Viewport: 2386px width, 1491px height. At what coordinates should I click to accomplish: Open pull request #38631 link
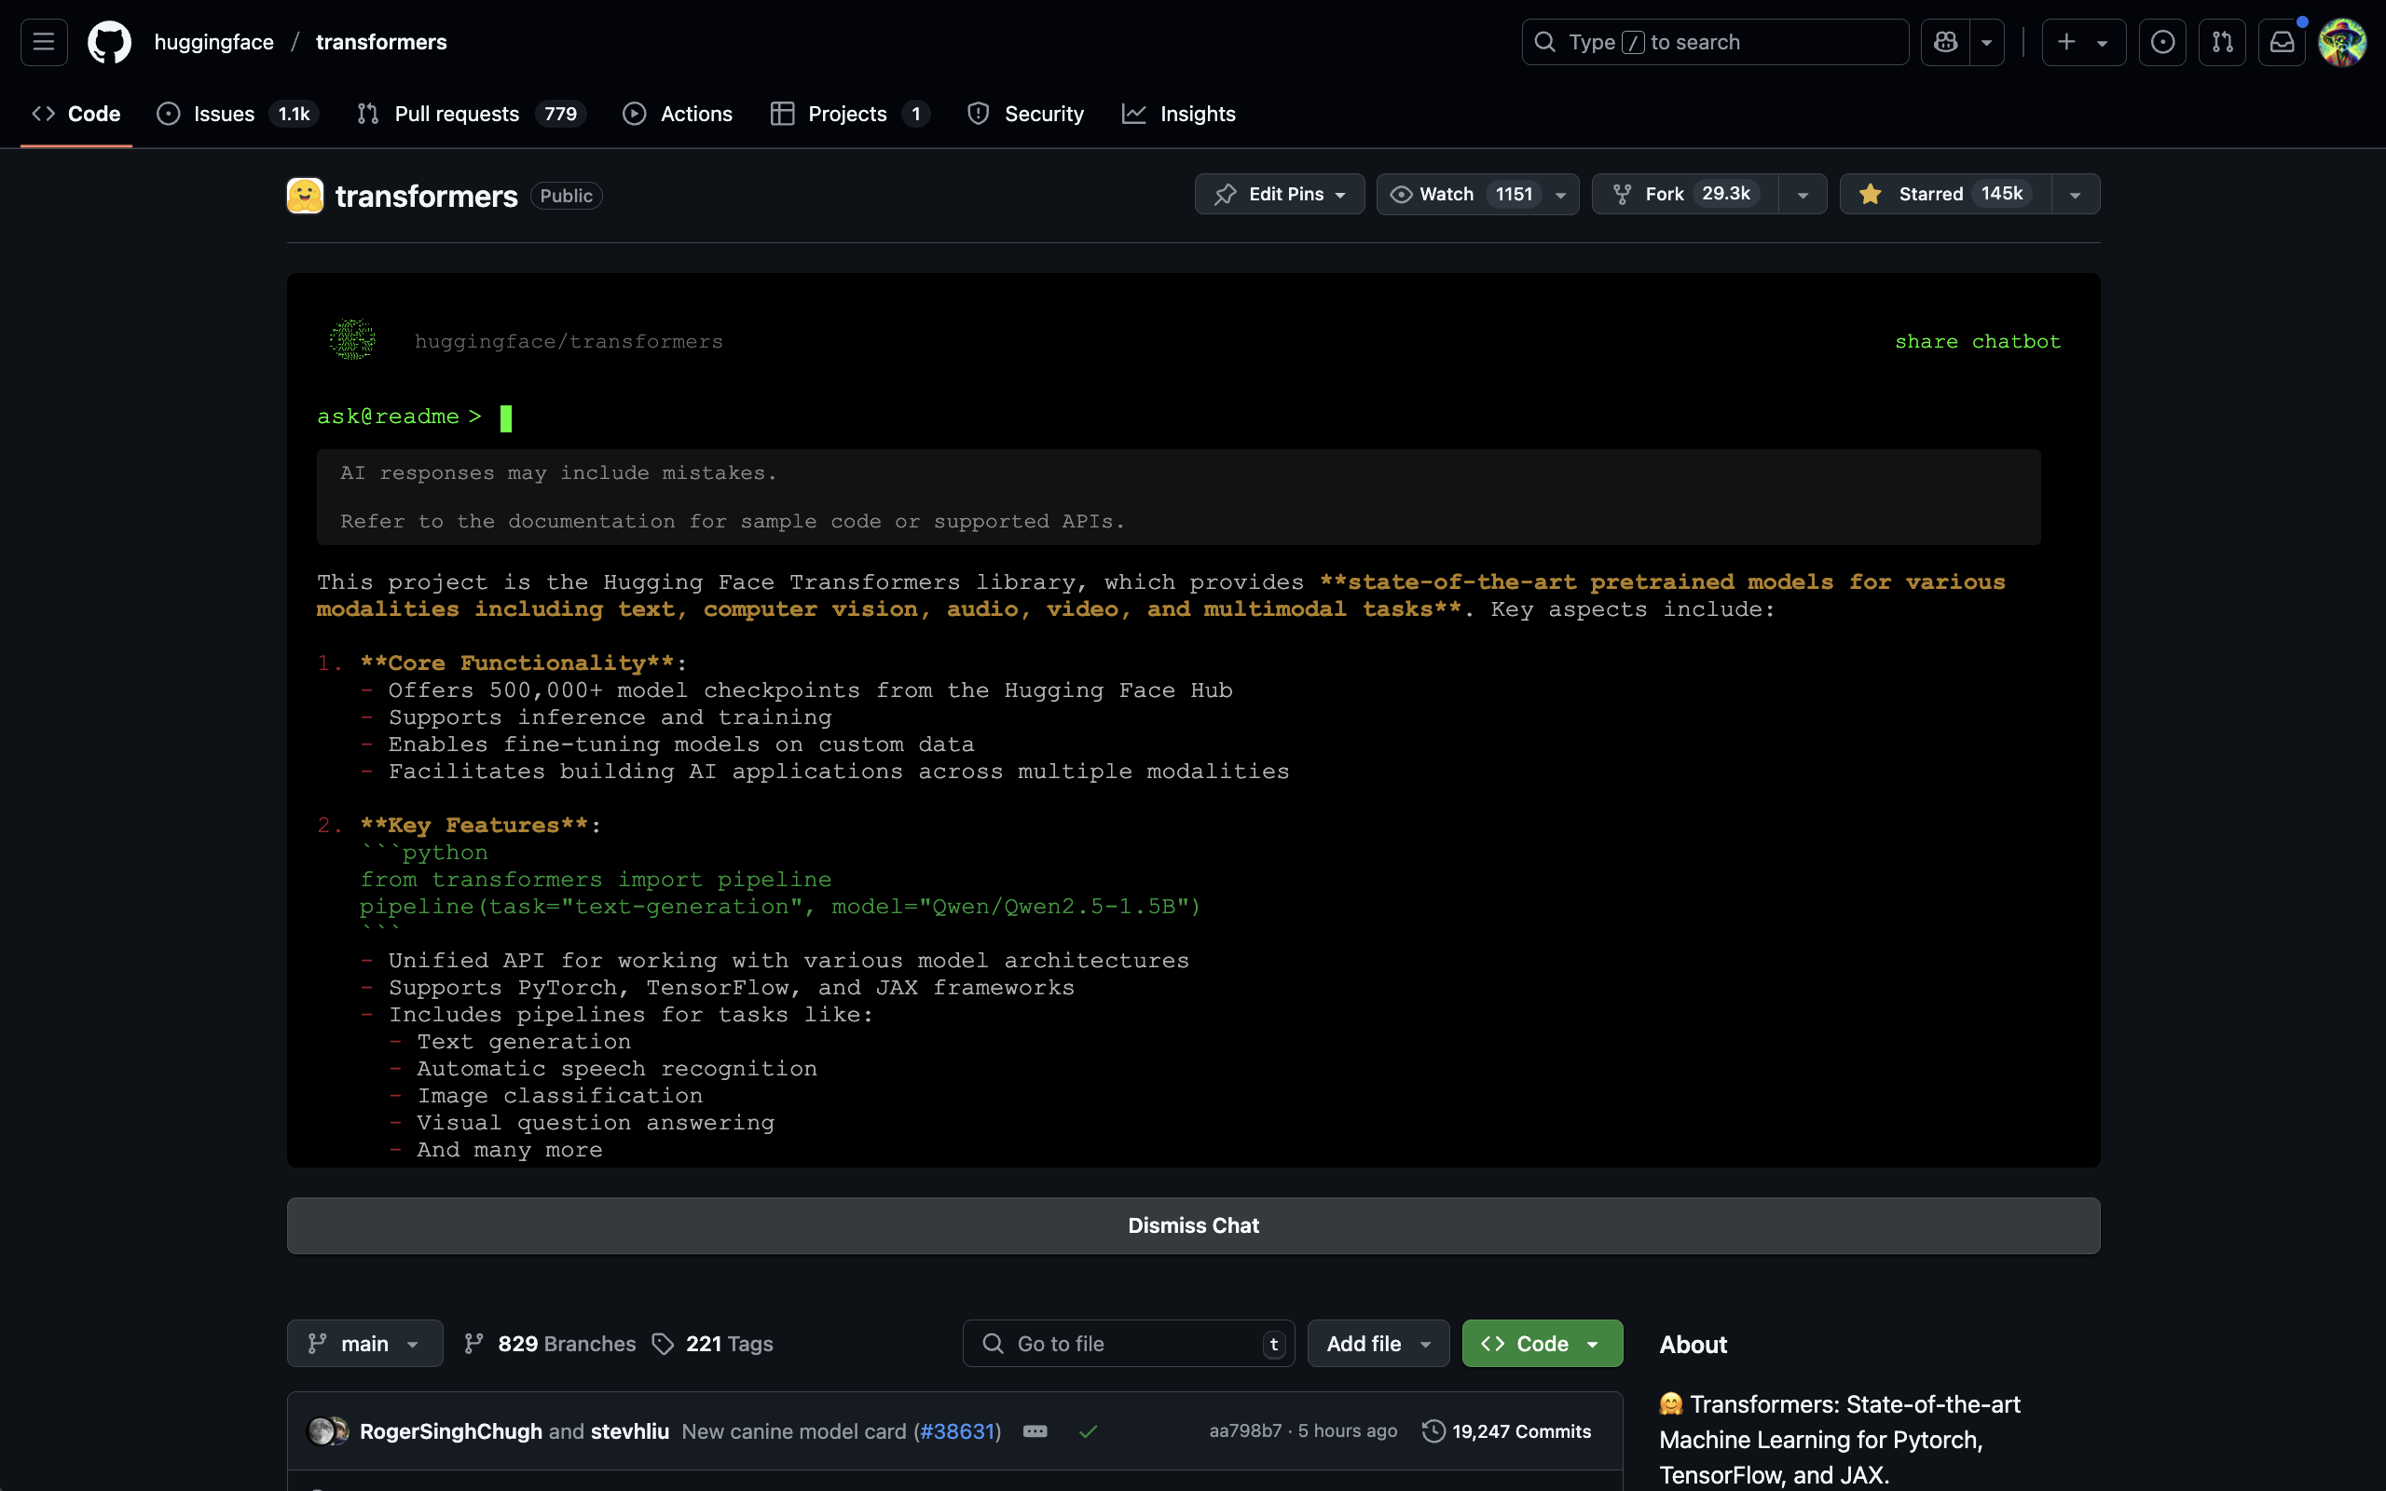(x=957, y=1430)
